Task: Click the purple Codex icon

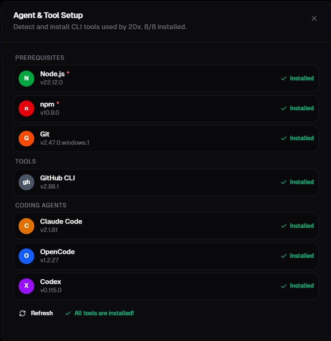Action: (26, 286)
